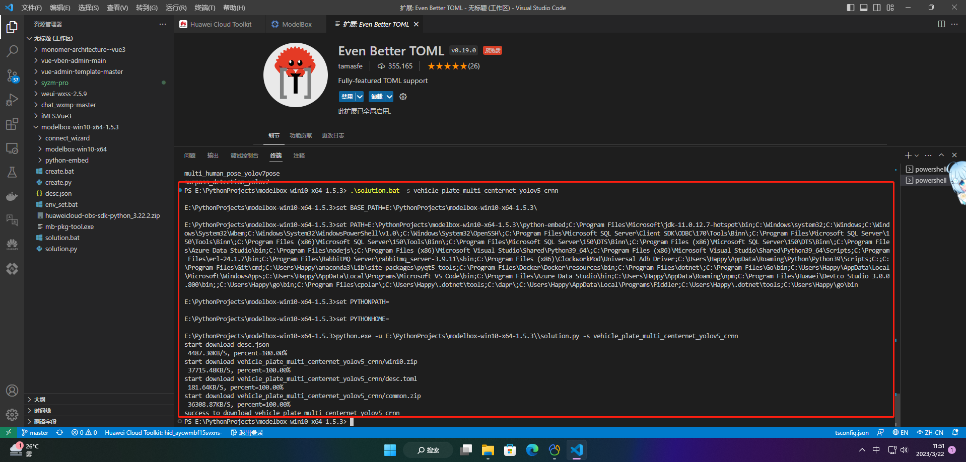Open the Search view in the activity bar
The height and width of the screenshot is (462, 966).
[x=12, y=51]
